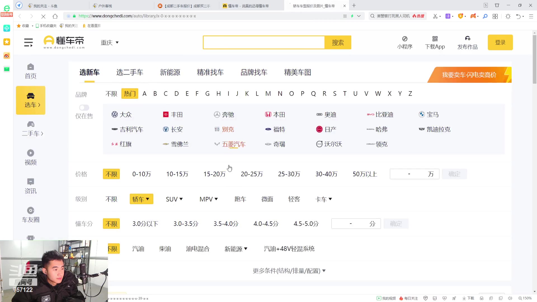Click the vertical page scrollbar
Screen dimensions: 537x302
click(534, 59)
